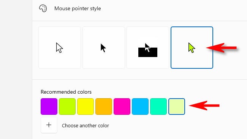Image resolution: width=247 pixels, height=139 pixels.
Task: Select the sky blue color swatch
Action: 140,107
